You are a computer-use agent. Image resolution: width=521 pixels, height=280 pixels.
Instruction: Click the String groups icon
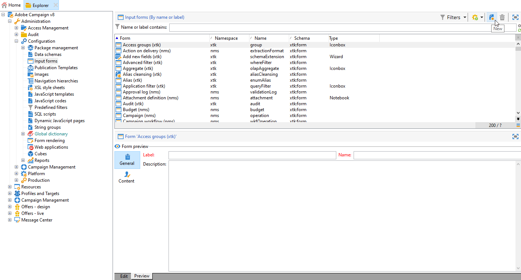[x=31, y=127]
